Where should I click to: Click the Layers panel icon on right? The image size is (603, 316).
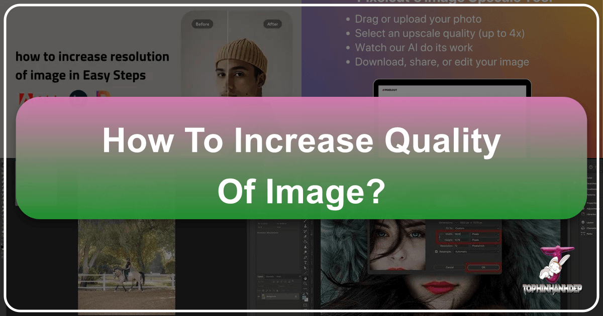(583, 222)
